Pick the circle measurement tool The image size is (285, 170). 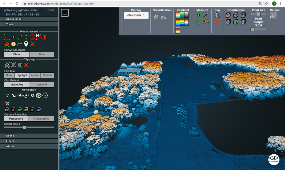pyautogui.click(x=32, y=37)
